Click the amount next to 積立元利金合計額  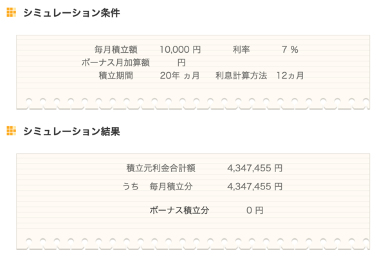point(255,168)
